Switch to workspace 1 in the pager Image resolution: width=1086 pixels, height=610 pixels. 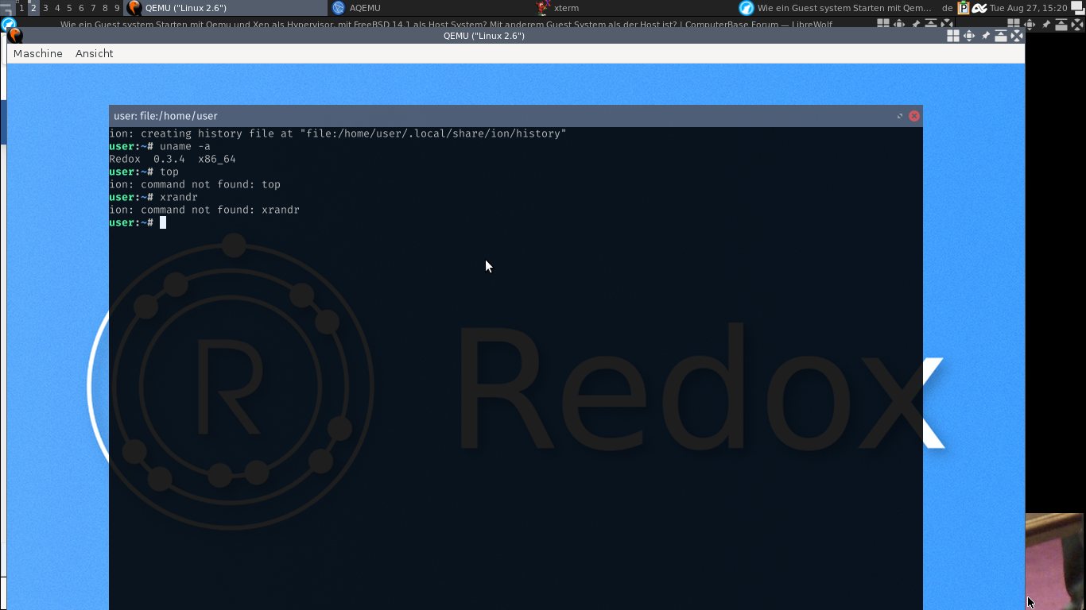[21, 8]
